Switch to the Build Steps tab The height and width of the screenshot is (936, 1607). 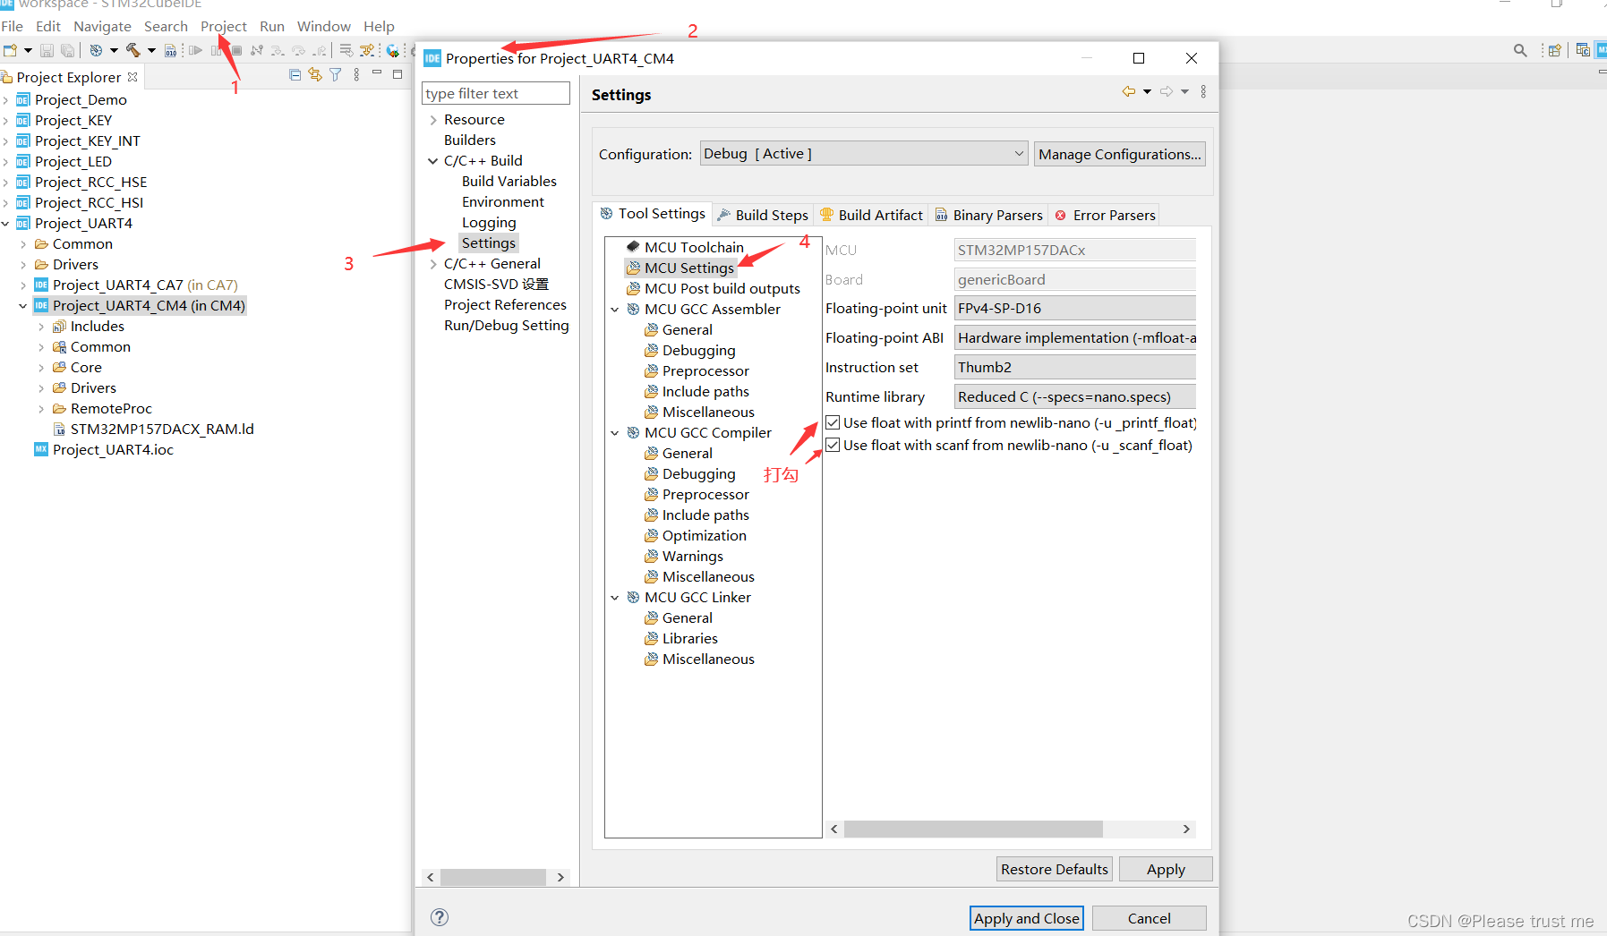[x=763, y=215]
